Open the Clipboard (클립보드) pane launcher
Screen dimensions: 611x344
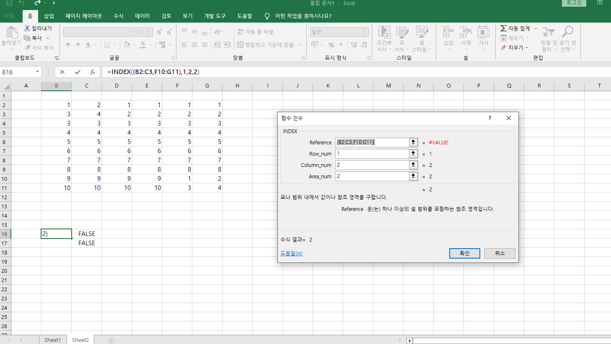pyautogui.click(x=57, y=58)
